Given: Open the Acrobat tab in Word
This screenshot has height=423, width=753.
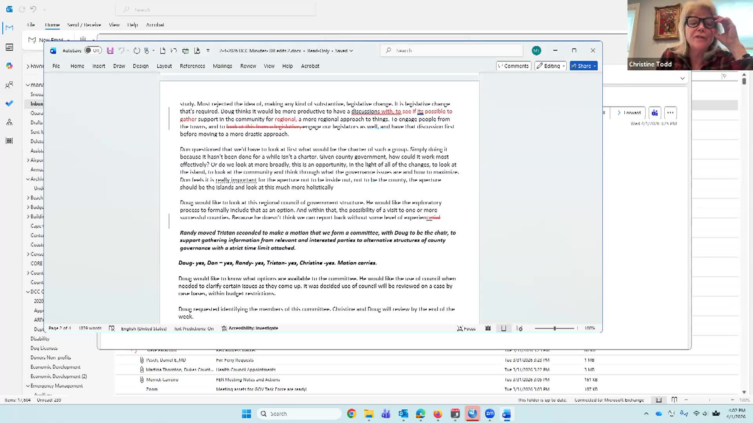Looking at the screenshot, I should point(310,66).
